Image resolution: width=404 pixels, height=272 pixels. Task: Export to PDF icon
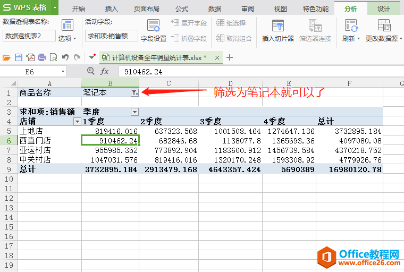pos(30,57)
